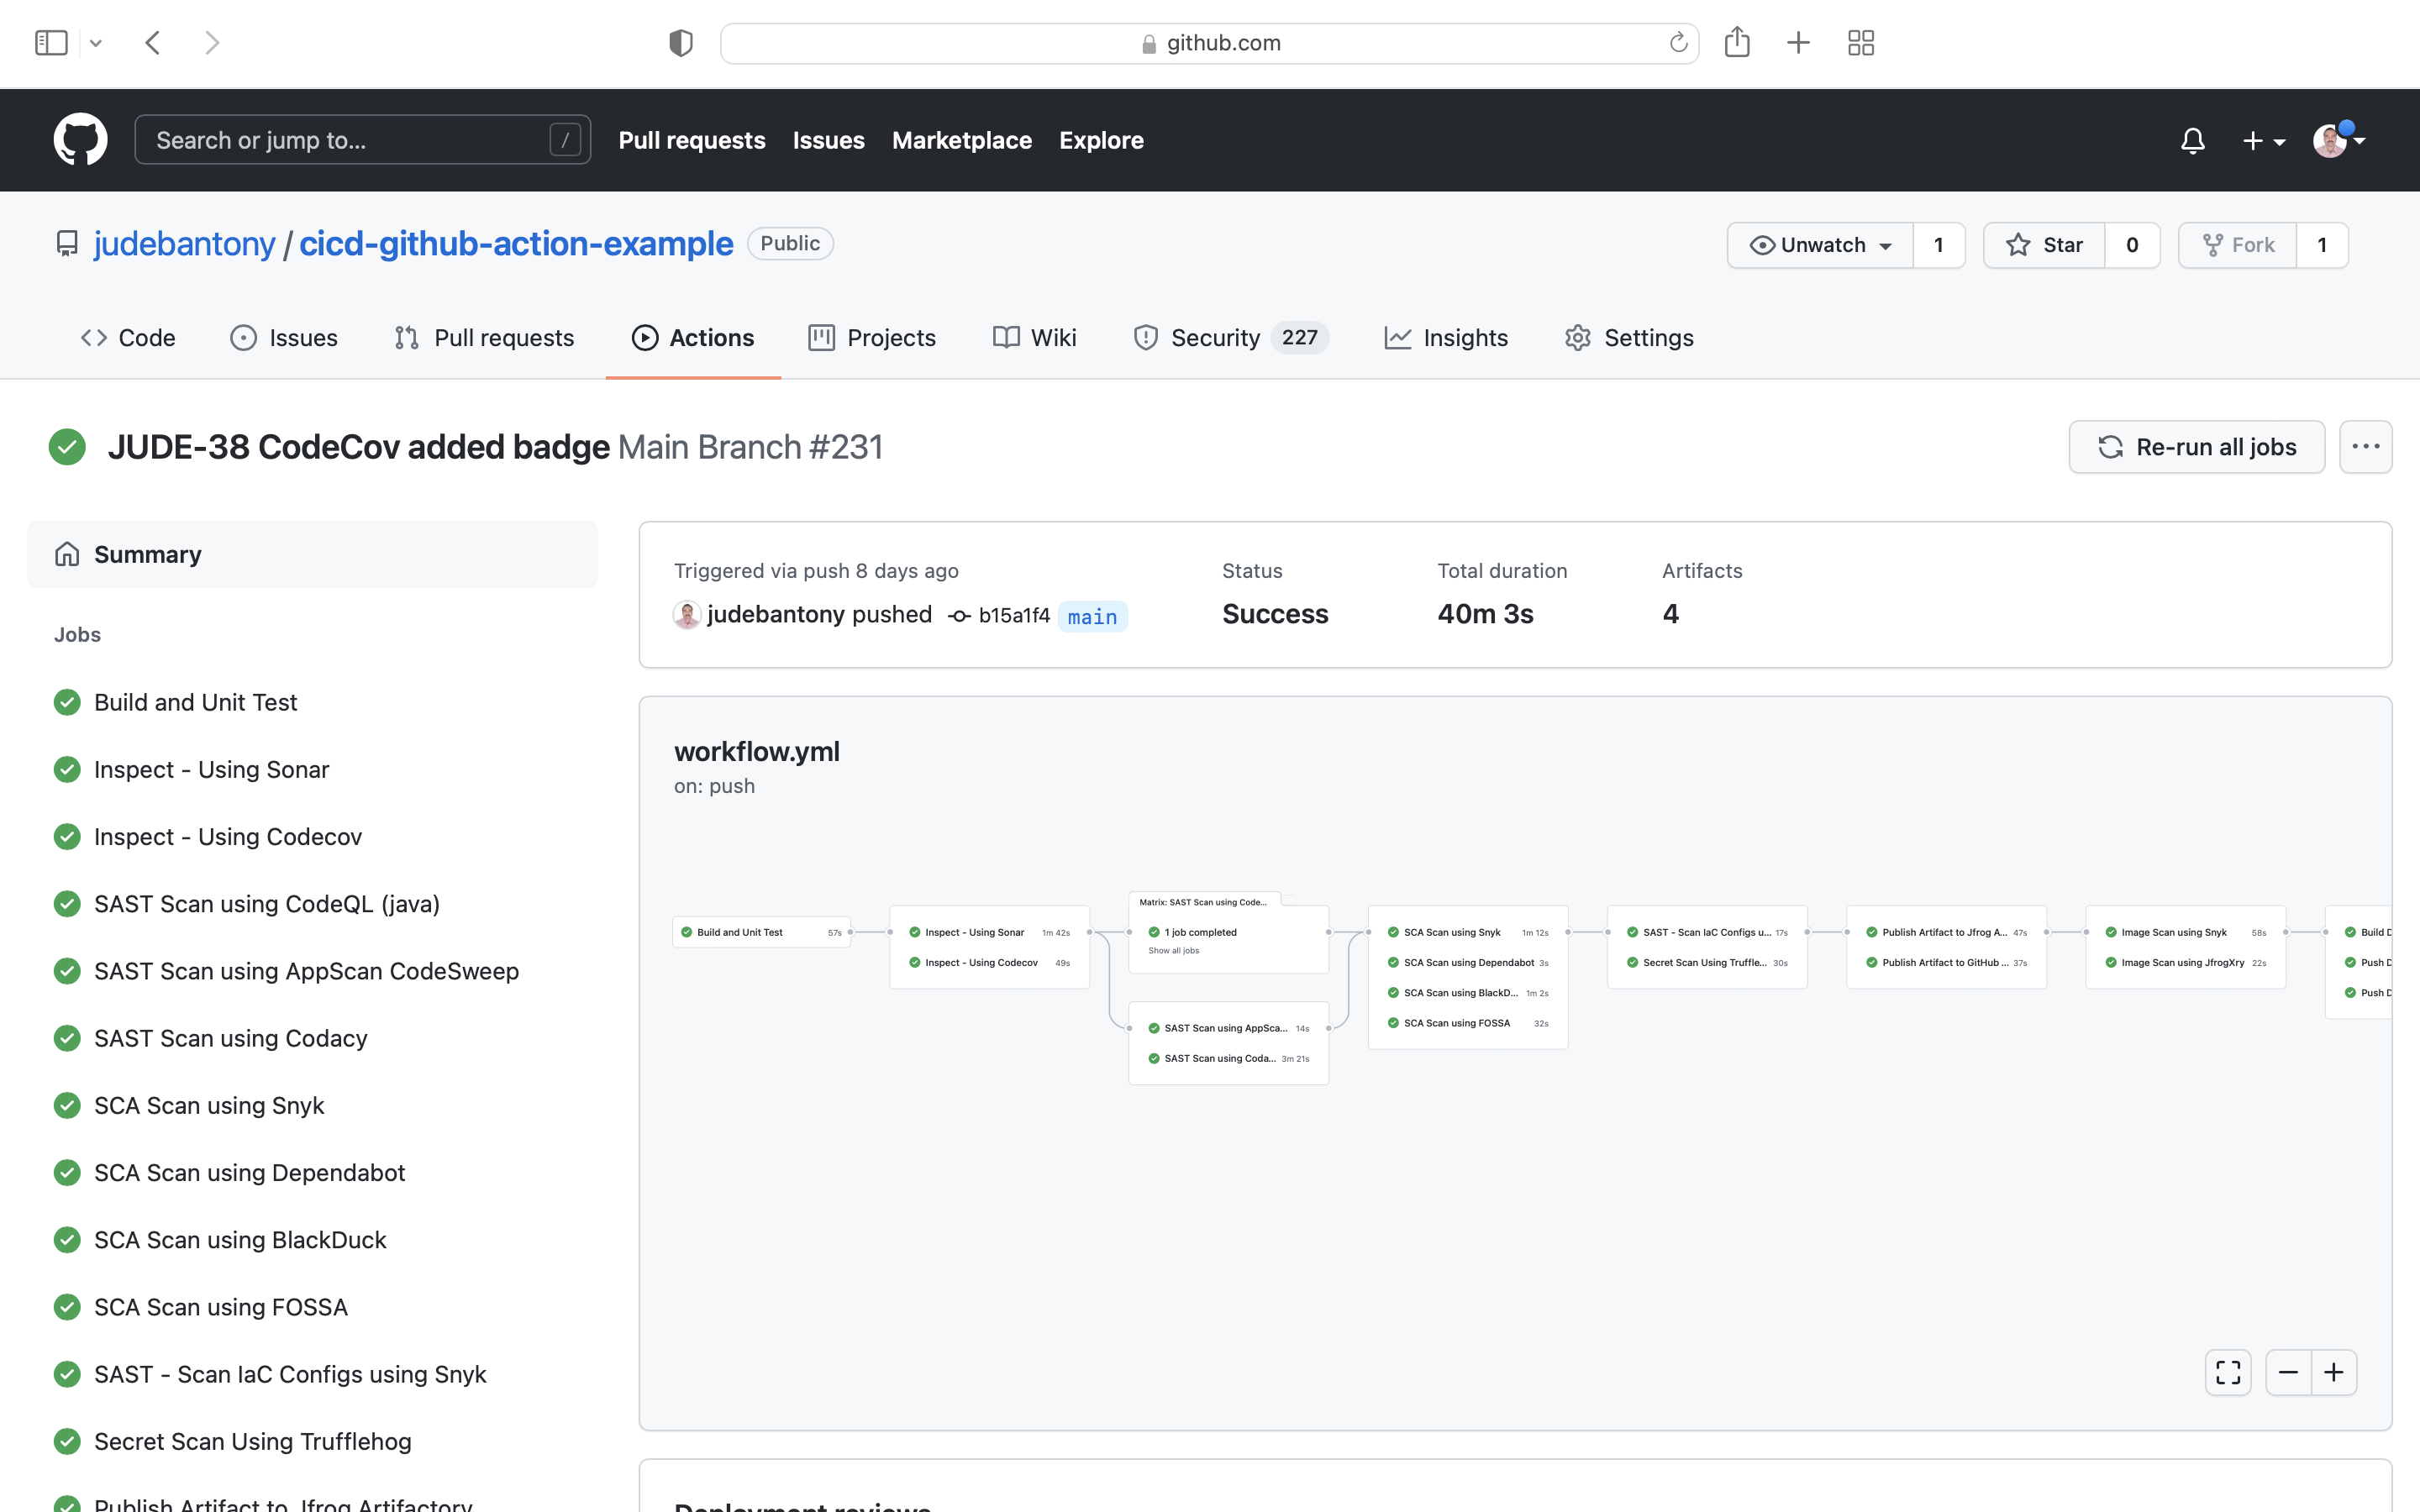Select the SCA Scan using Snyk job
This screenshot has width=2420, height=1512.
[209, 1105]
